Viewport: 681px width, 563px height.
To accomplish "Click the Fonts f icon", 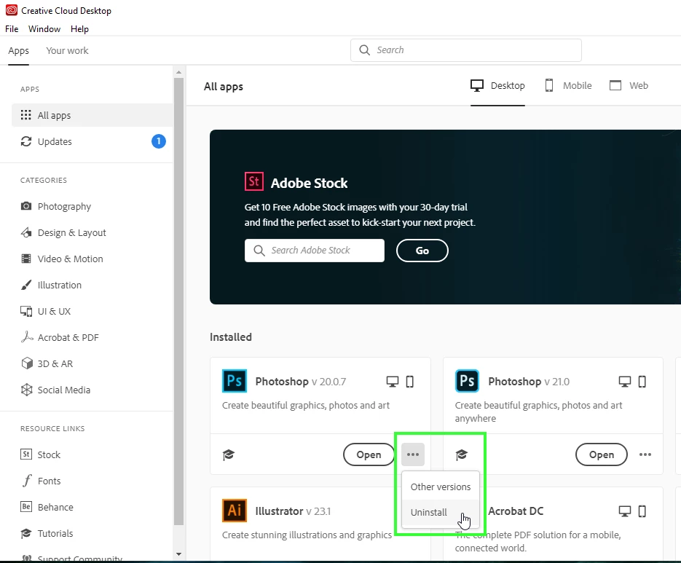I will coord(27,481).
